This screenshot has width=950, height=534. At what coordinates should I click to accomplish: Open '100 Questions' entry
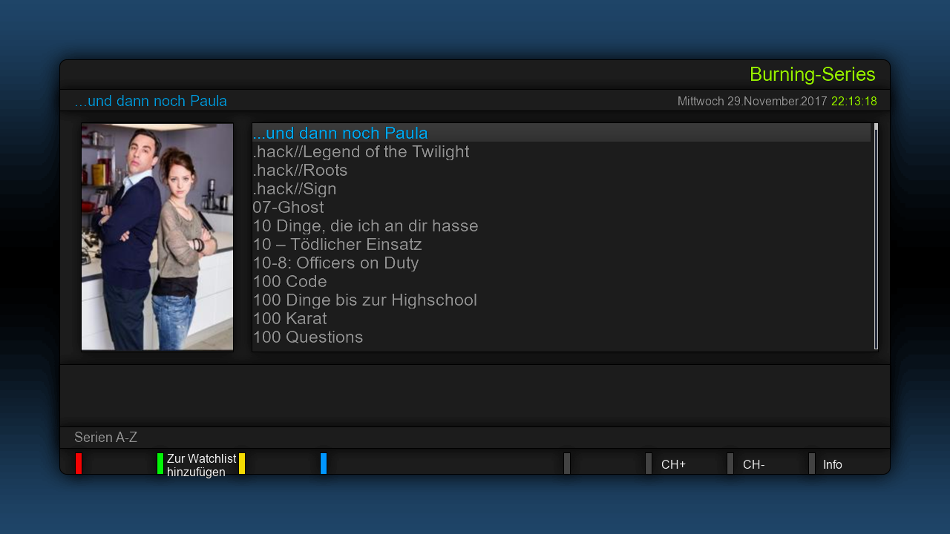coord(307,337)
